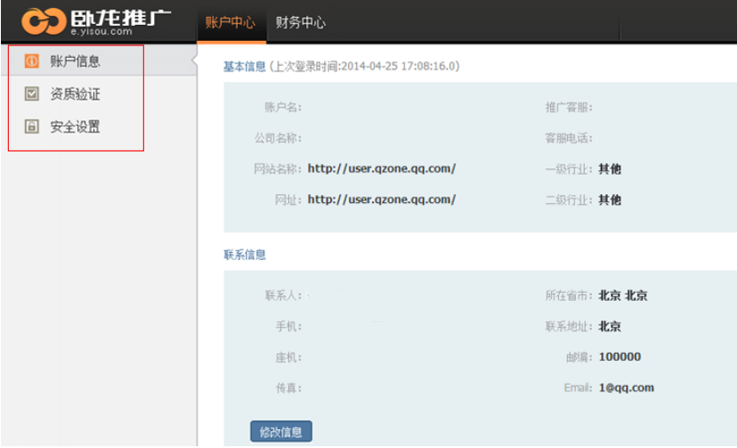The height and width of the screenshot is (448, 737).
Task: Click the Email value 1@qq.com
Action: [x=626, y=387]
